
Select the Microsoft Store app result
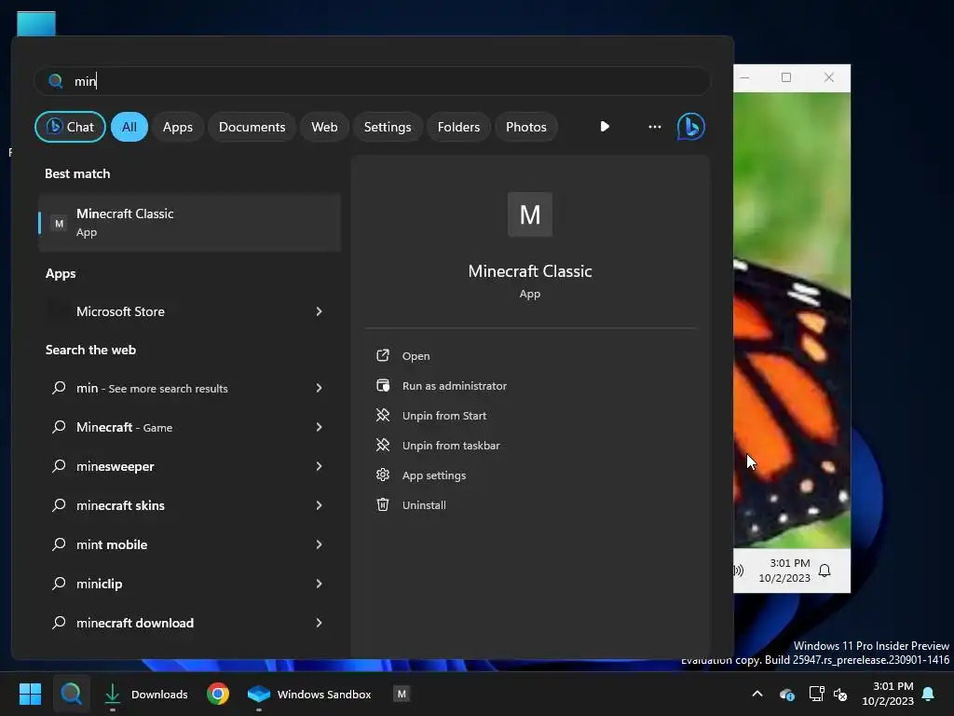click(x=189, y=311)
